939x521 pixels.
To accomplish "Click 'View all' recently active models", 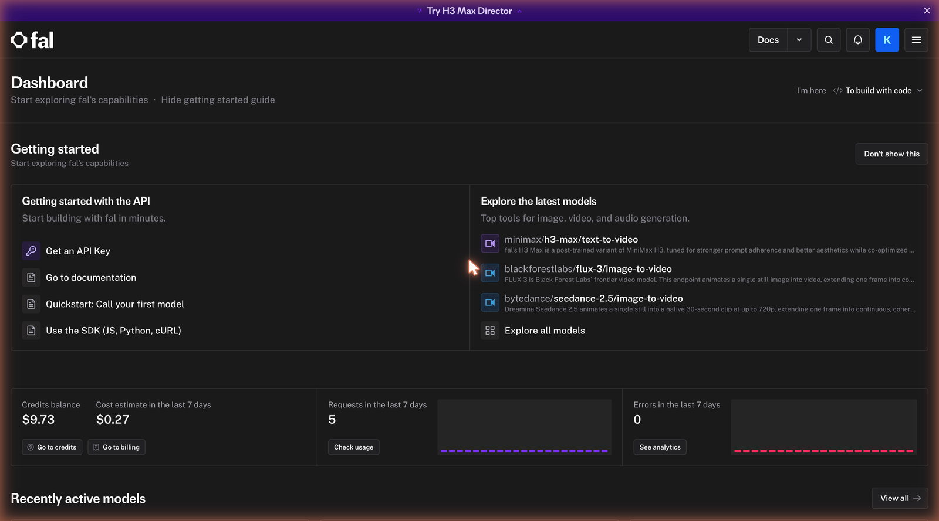I will [900, 498].
